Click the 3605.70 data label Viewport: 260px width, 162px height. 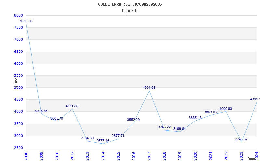point(57,118)
